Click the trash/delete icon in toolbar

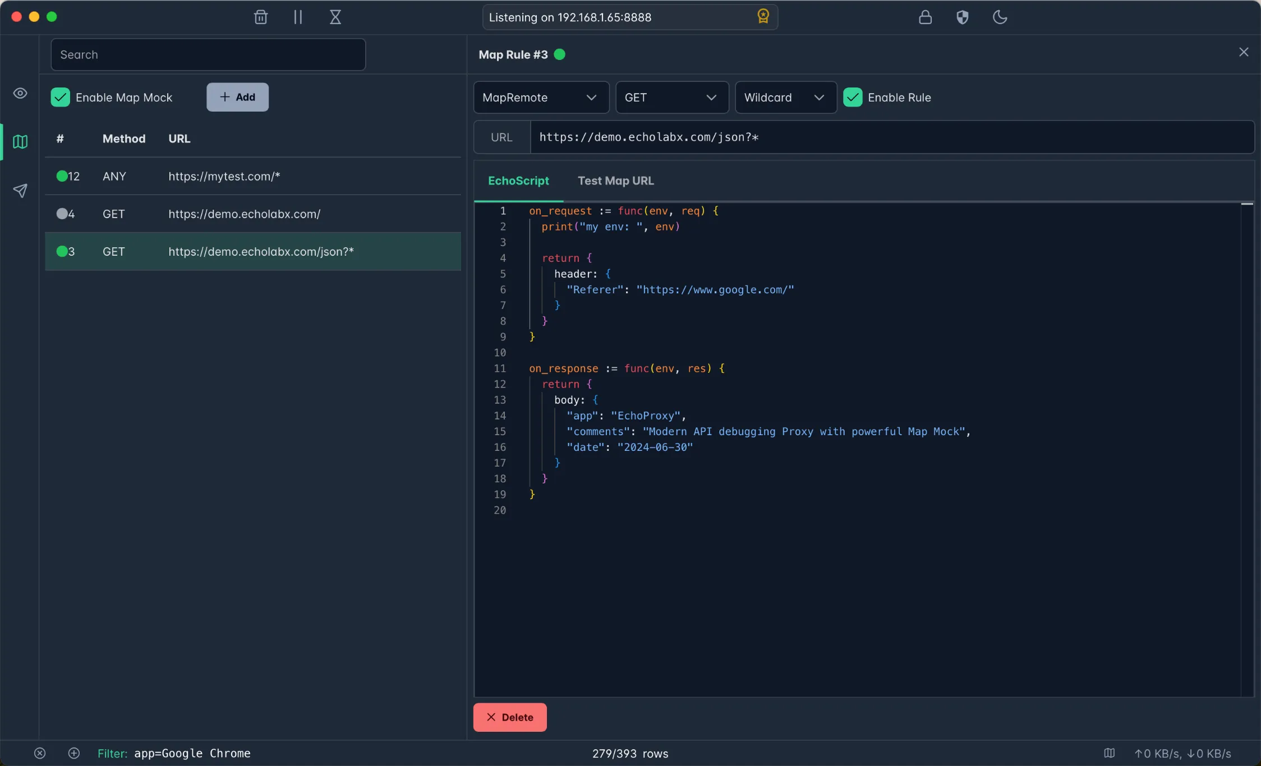tap(260, 17)
